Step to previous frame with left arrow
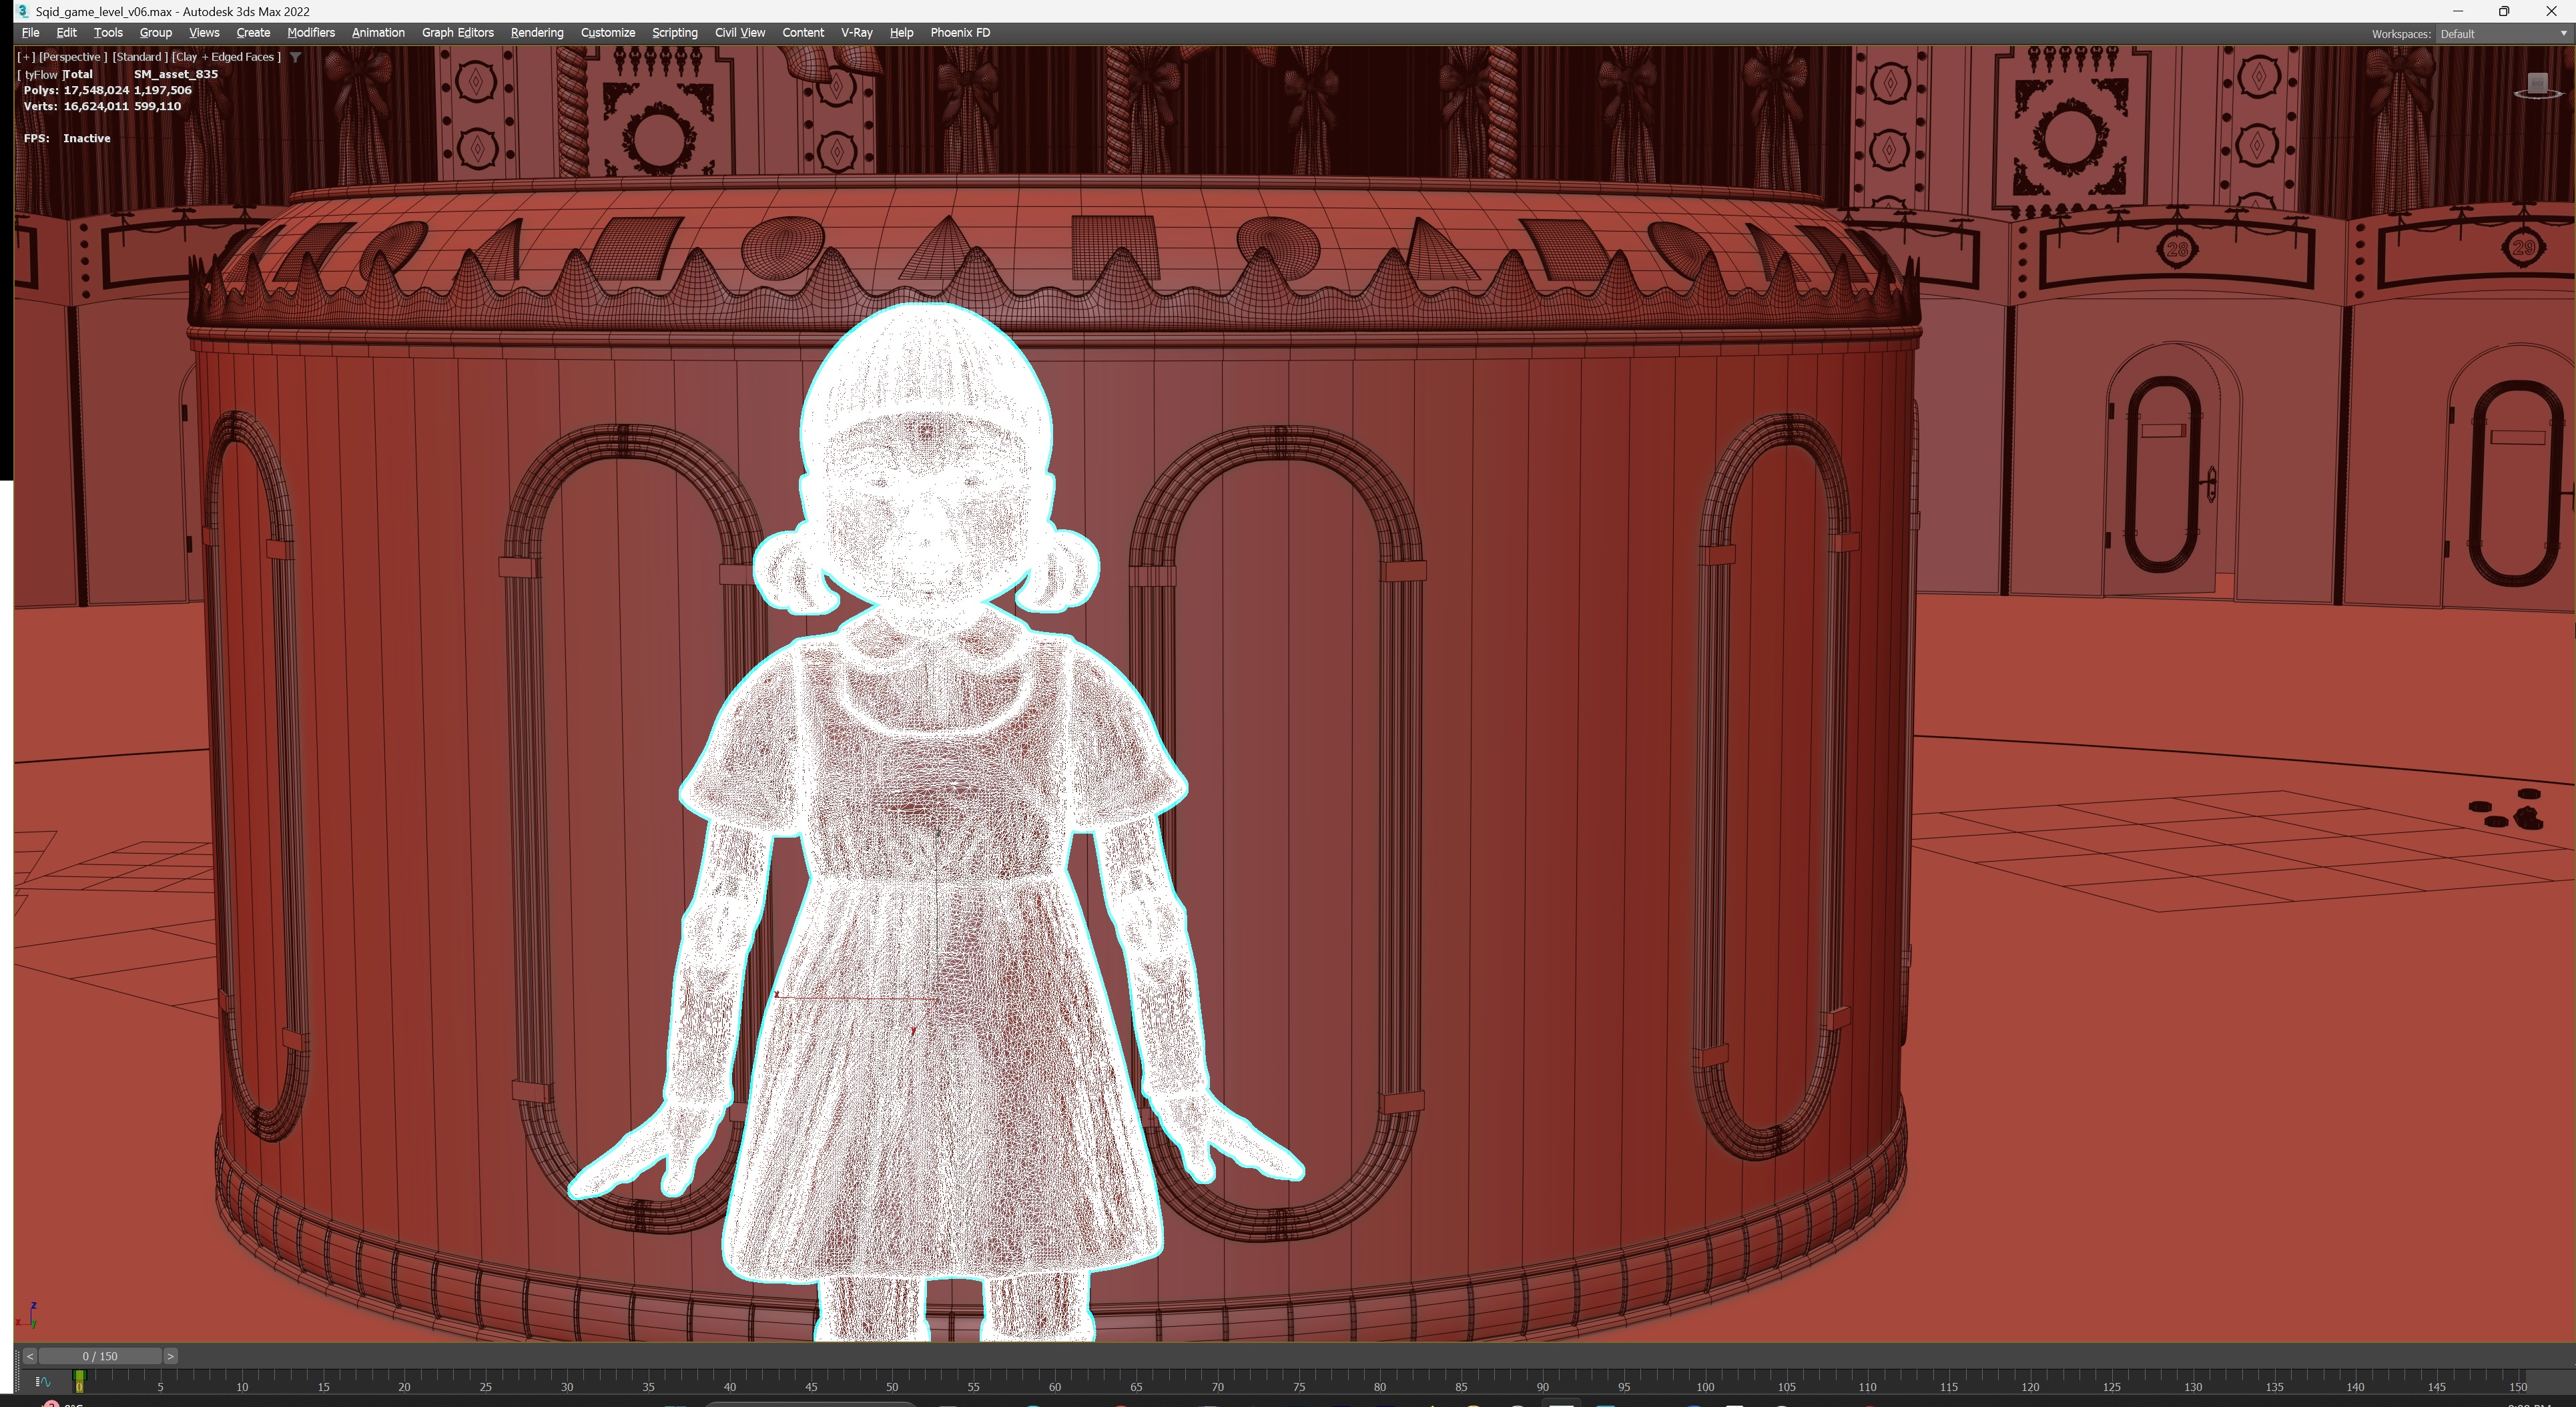The height and width of the screenshot is (1407, 2576). (30, 1356)
